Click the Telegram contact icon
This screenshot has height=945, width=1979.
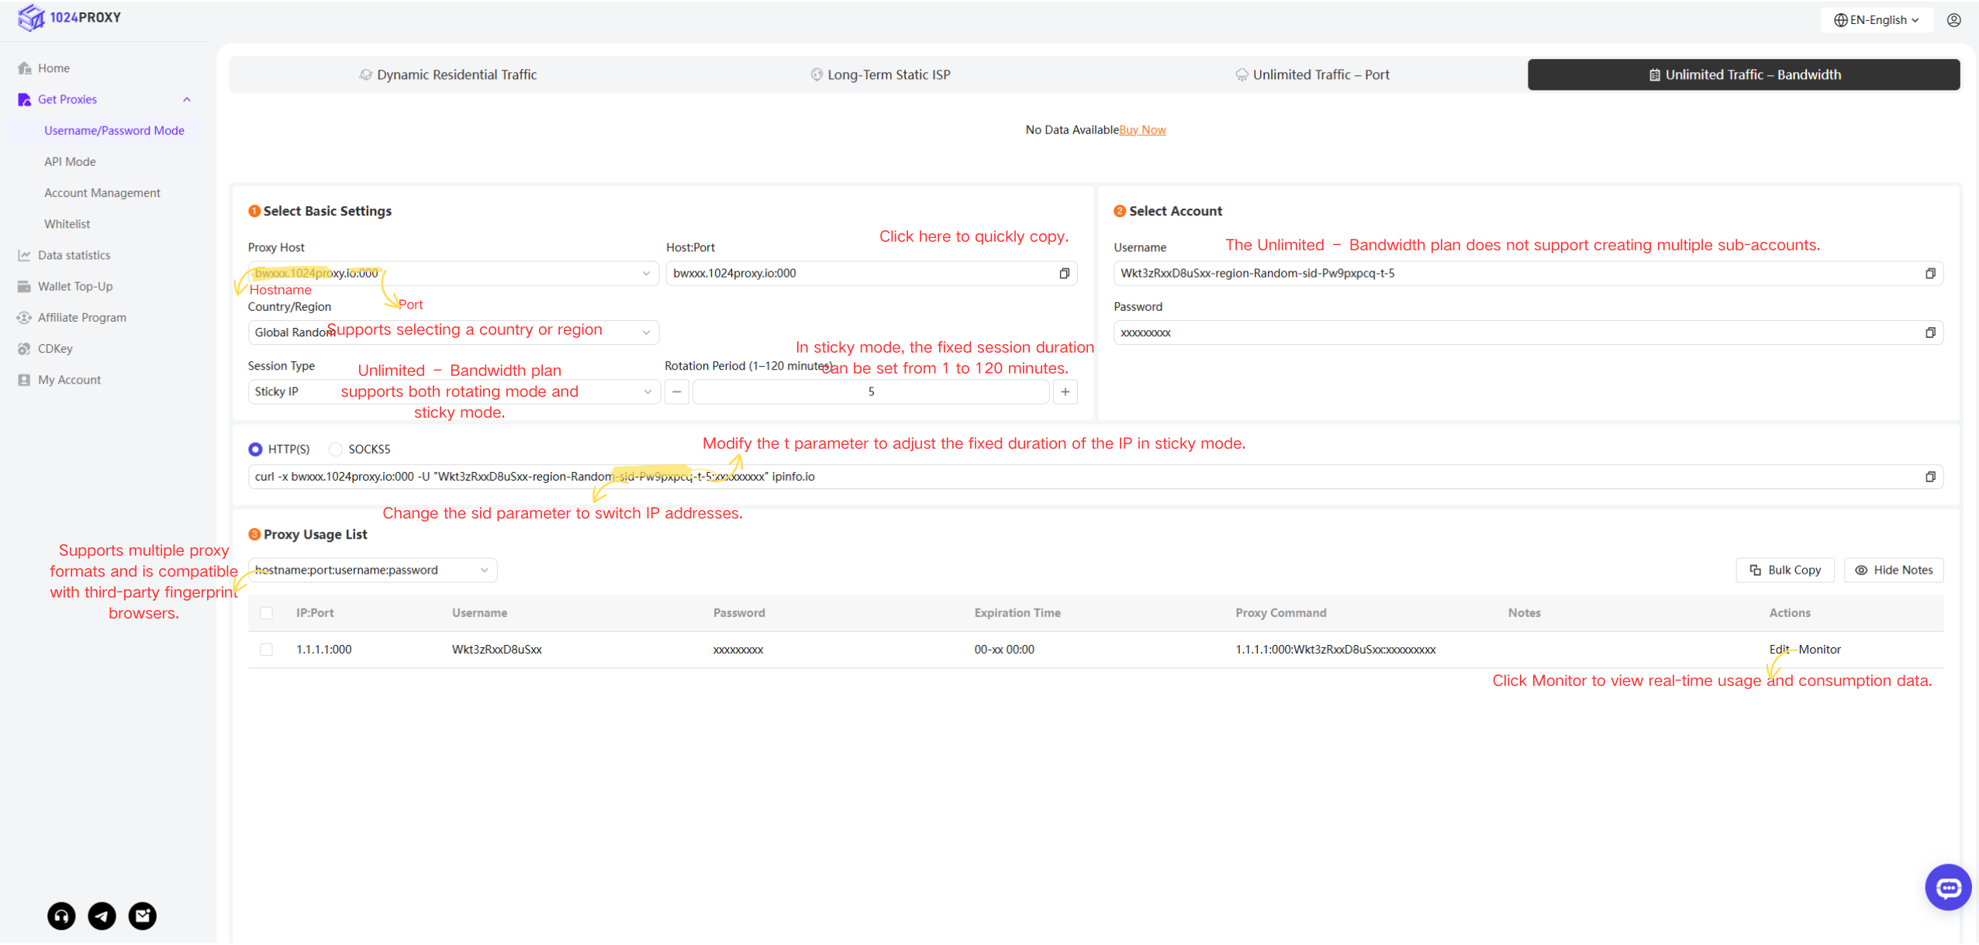pyautogui.click(x=102, y=916)
